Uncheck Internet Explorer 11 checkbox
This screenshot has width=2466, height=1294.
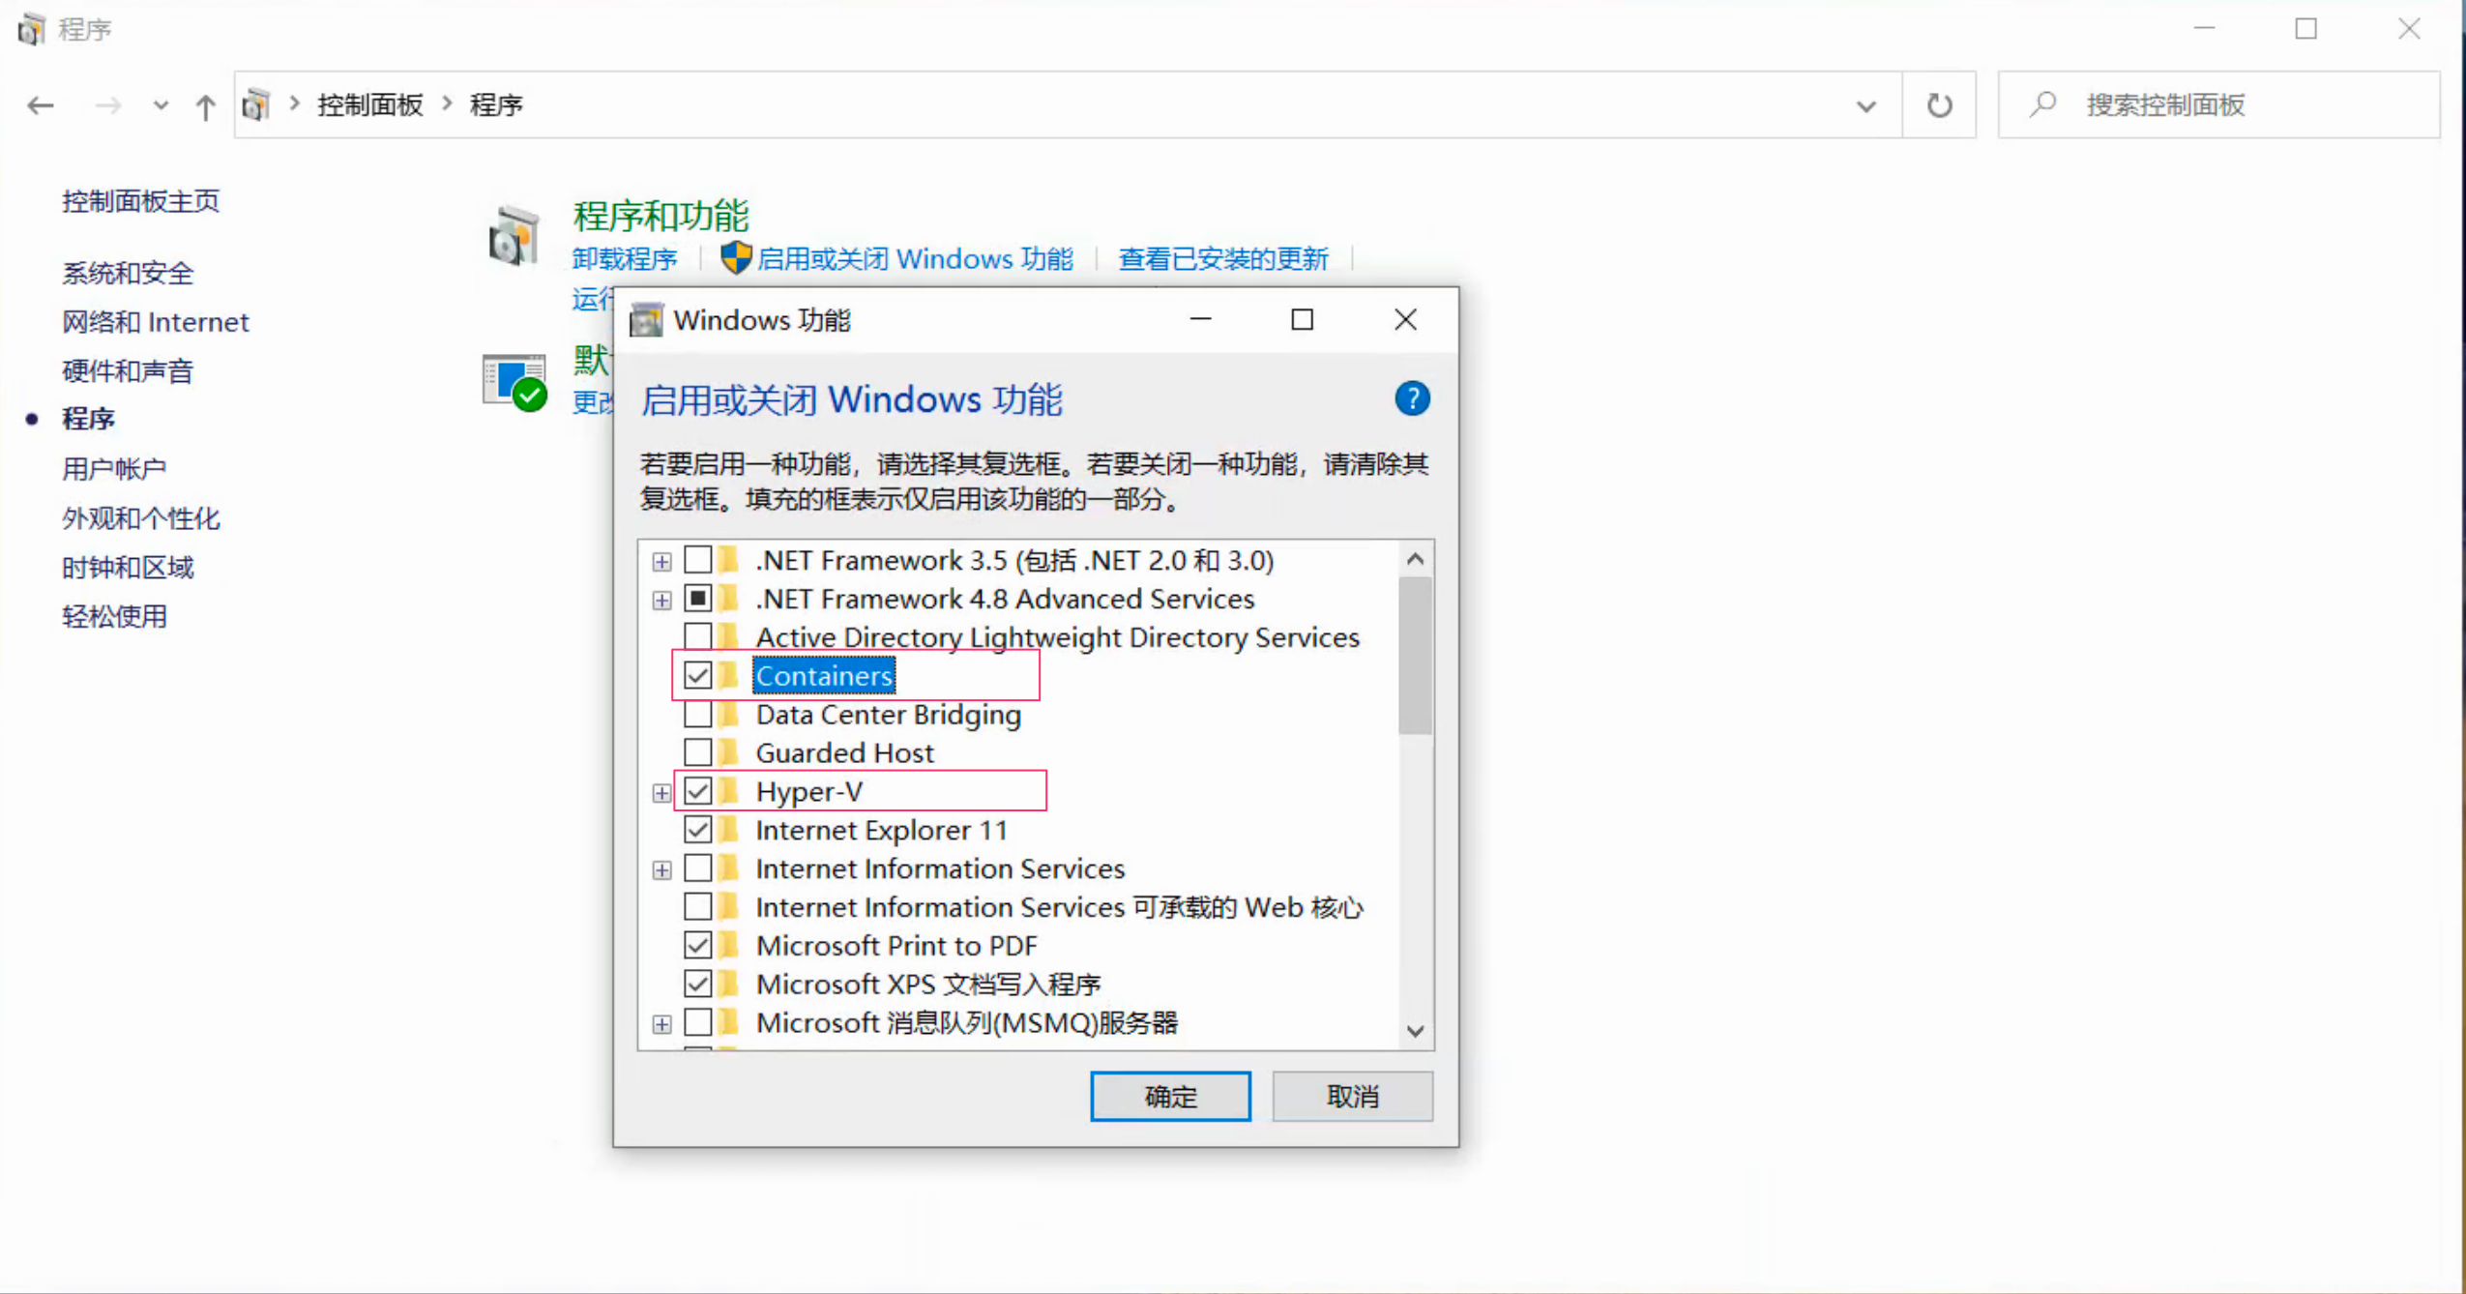point(698,830)
